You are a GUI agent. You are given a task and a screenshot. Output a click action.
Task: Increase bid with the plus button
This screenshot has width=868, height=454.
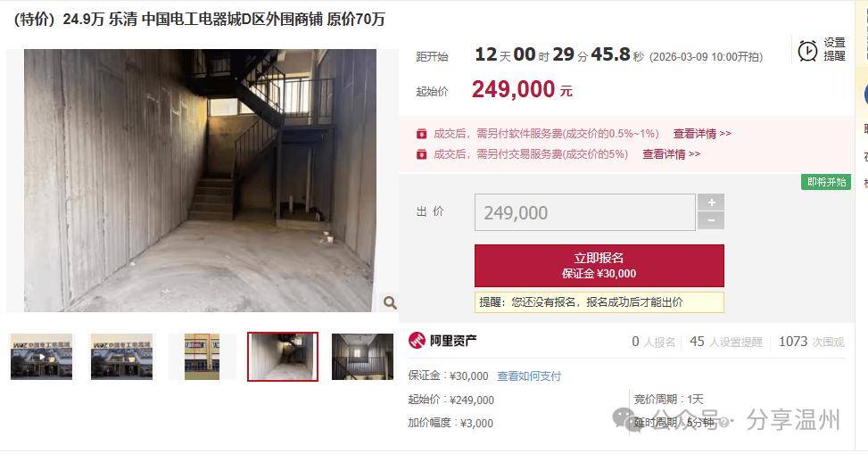pos(711,202)
